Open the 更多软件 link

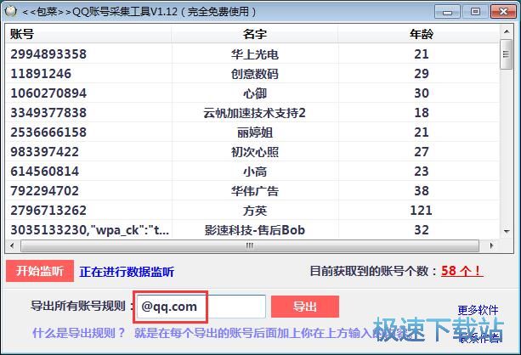click(x=478, y=310)
